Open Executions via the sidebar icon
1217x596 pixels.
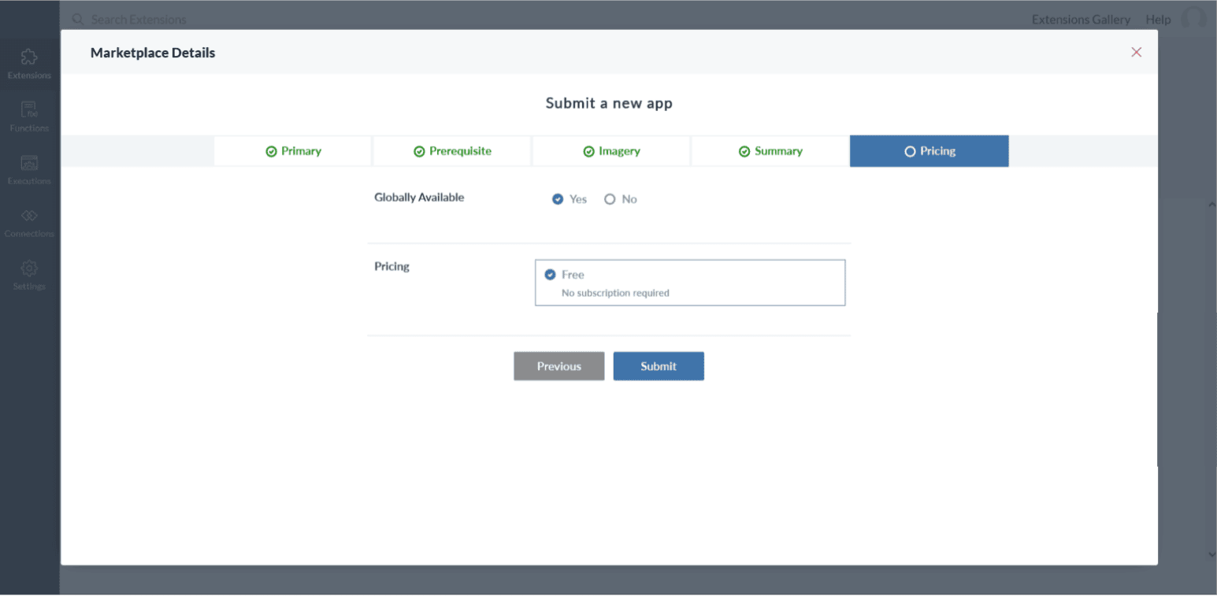29,168
